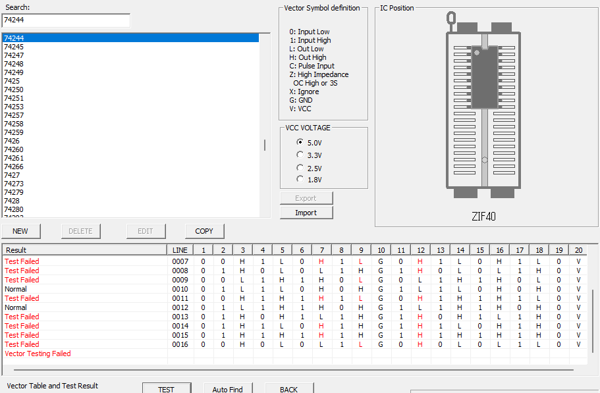
Task: Select 74266 in the chip list
Action: (130, 167)
